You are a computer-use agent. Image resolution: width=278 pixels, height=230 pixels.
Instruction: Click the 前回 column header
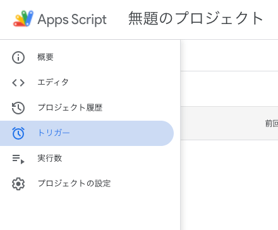(x=272, y=123)
